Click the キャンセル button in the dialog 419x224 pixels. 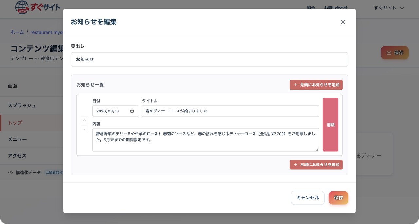point(307,198)
